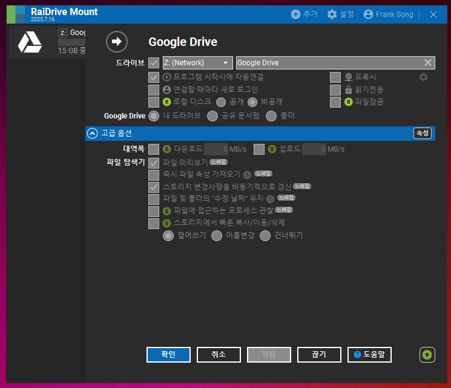Select 덮어쓰기 radio option
Image resolution: width=451 pixels, height=388 pixels.
168,236
